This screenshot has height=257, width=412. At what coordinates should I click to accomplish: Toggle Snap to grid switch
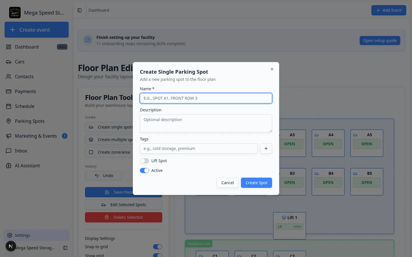coord(158,247)
